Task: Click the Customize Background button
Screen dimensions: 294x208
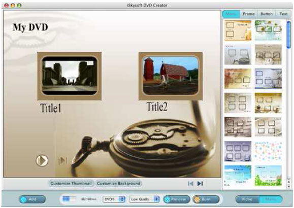Action: 118,184
